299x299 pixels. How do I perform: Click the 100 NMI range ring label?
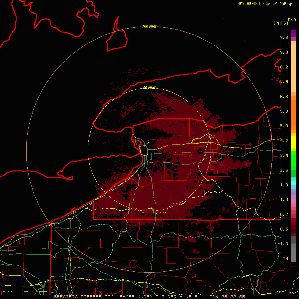pyautogui.click(x=149, y=26)
